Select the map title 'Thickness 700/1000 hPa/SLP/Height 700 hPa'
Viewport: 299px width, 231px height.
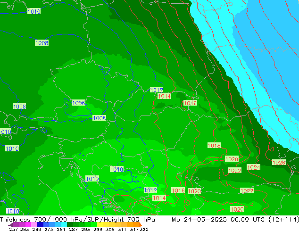pos(77,220)
